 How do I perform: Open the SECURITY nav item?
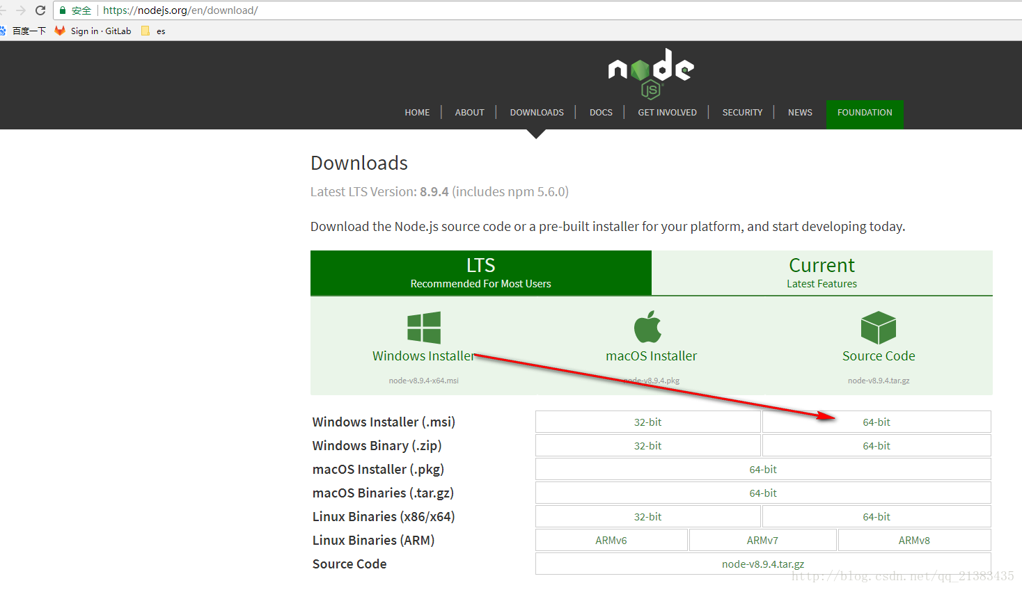click(x=742, y=113)
